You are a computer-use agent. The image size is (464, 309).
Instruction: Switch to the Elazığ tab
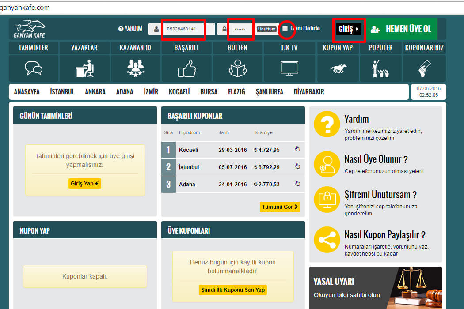[x=237, y=92]
